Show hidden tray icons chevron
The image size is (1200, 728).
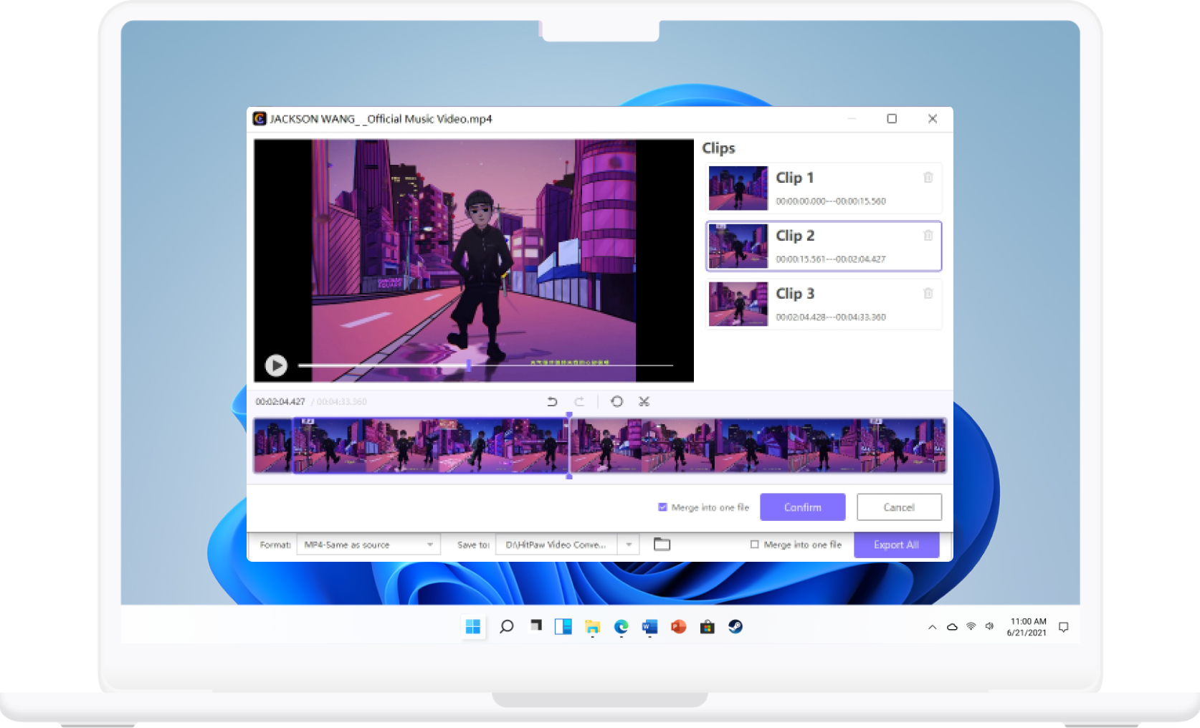[x=932, y=627]
